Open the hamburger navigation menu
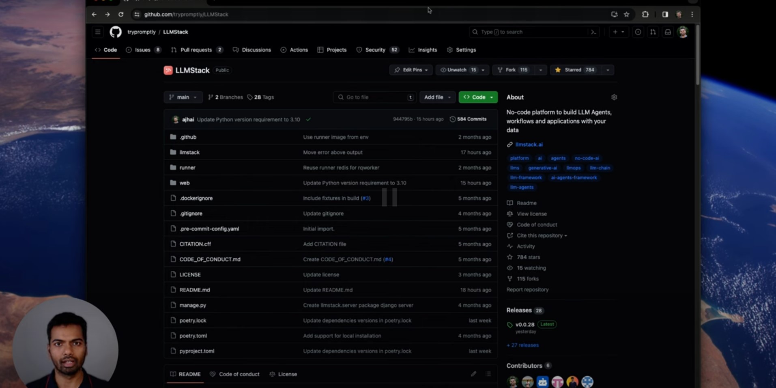776x388 pixels. (98, 32)
